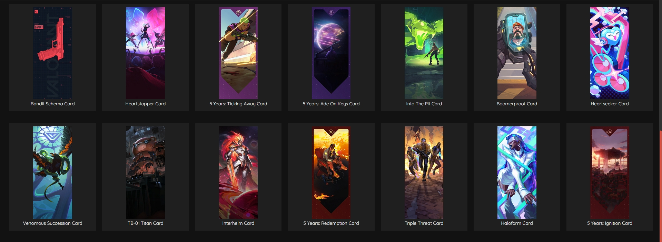The width and height of the screenshot is (662, 242).
Task: Open the 5 Years: Ignition Card image
Action: 610,172
